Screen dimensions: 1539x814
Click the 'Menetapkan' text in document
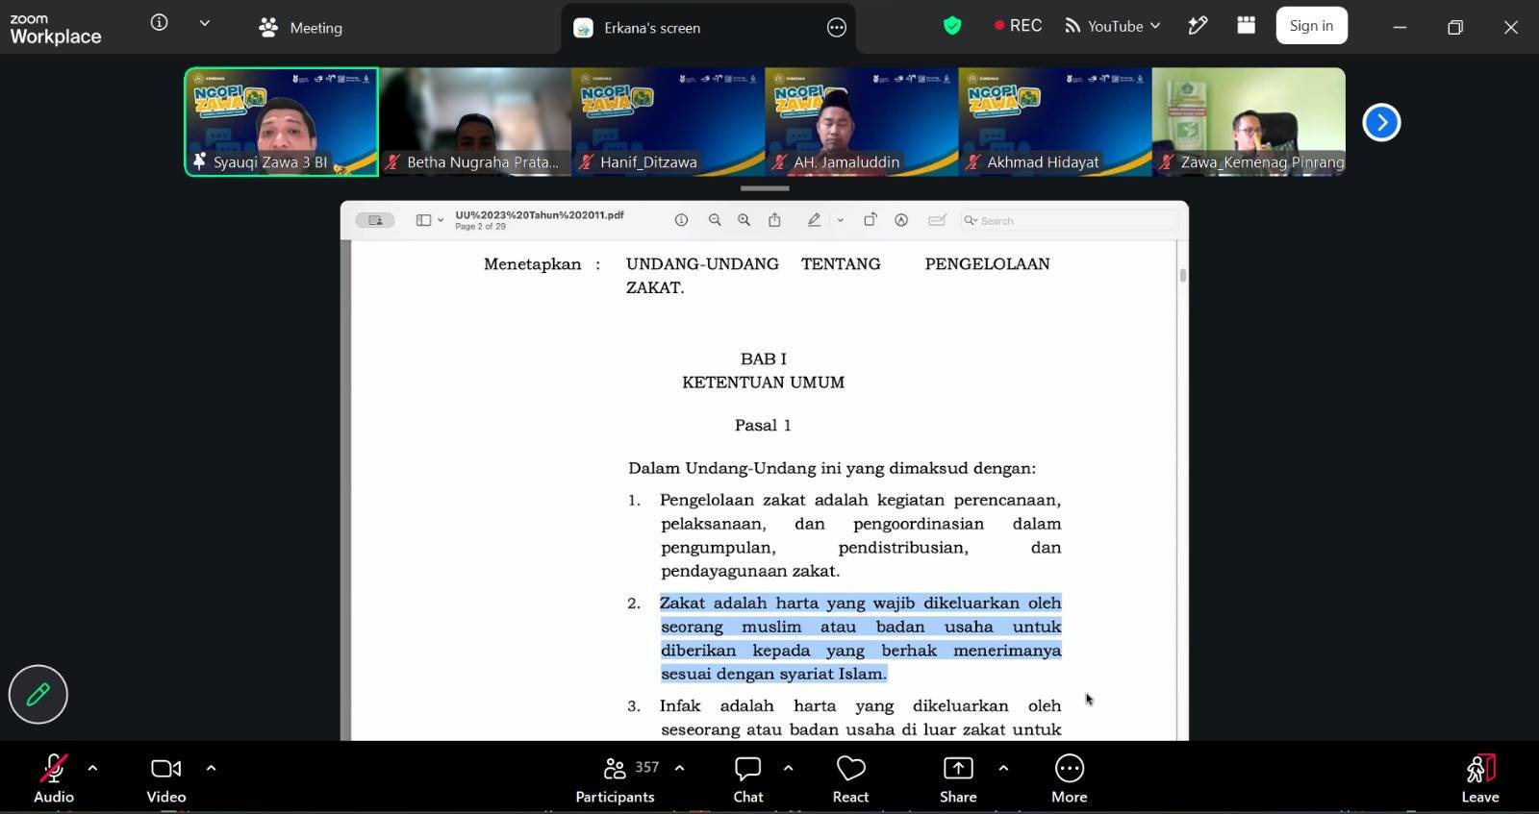click(x=532, y=264)
